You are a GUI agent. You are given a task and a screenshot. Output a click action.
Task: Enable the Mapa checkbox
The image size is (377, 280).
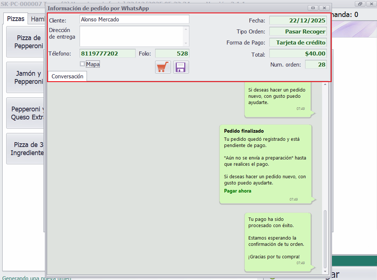click(x=82, y=64)
